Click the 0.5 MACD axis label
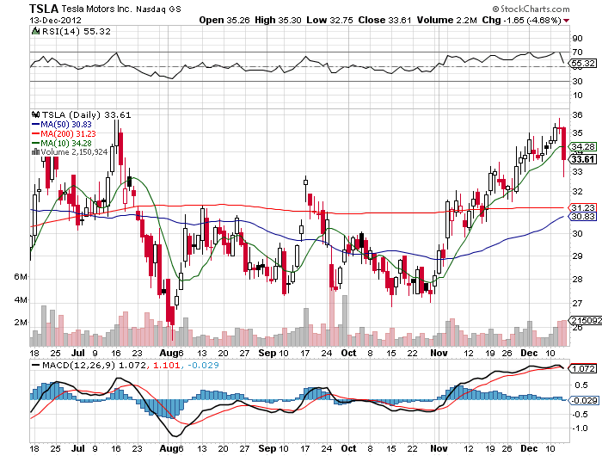Screen dimensions: 602x456 tap(581, 385)
